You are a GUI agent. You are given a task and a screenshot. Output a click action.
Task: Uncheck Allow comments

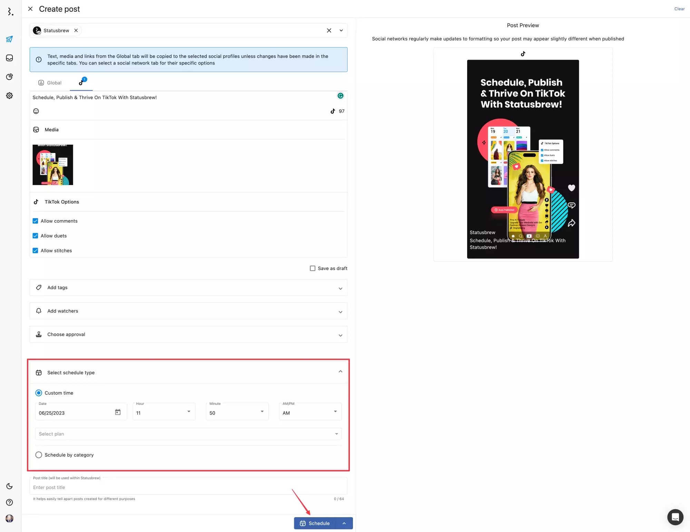[x=35, y=221]
